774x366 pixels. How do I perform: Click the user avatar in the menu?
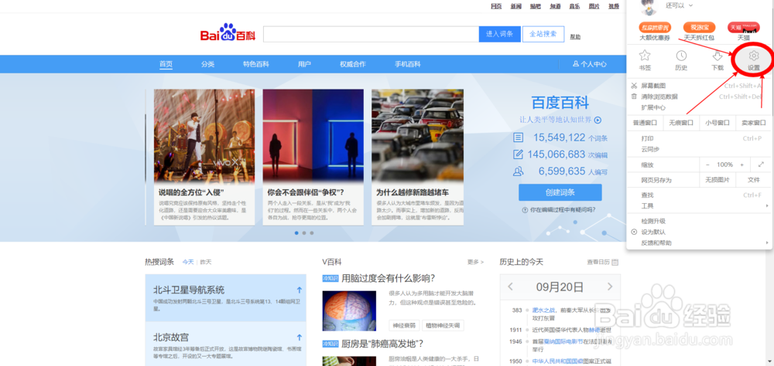coord(649,7)
